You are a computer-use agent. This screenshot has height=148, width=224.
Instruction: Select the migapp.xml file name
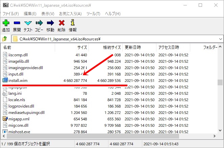pos(19,119)
